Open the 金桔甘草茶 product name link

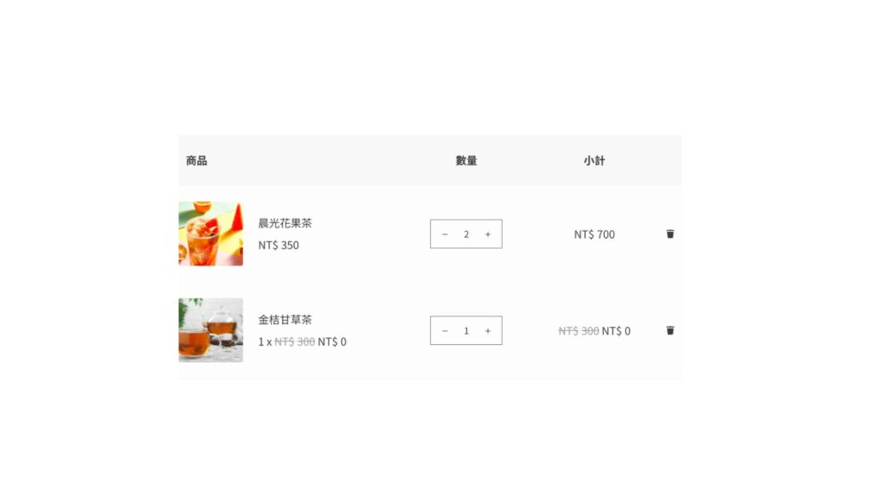click(285, 320)
